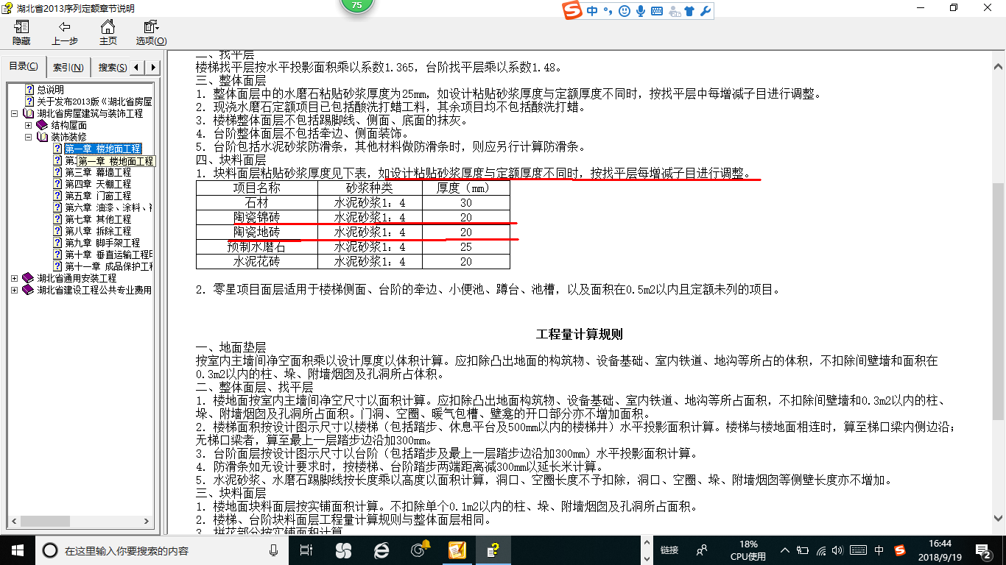Image resolution: width=1006 pixels, height=565 pixels.
Task: Click the question icon of 第七章 其他工程
Action: 57,219
